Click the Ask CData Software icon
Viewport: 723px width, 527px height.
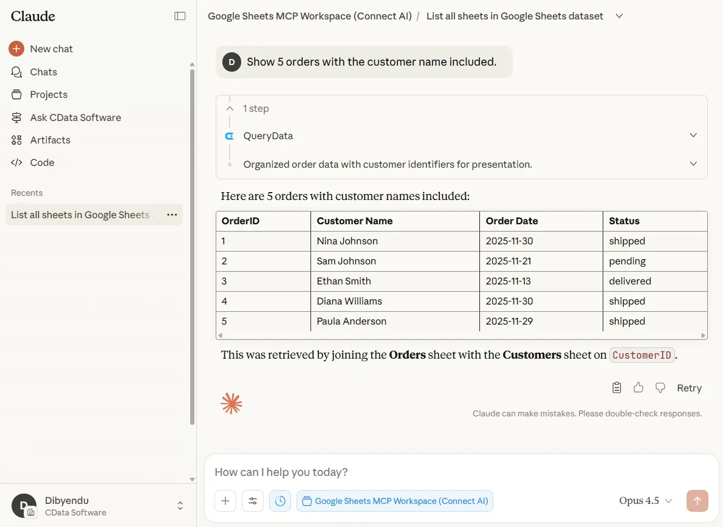click(x=16, y=118)
